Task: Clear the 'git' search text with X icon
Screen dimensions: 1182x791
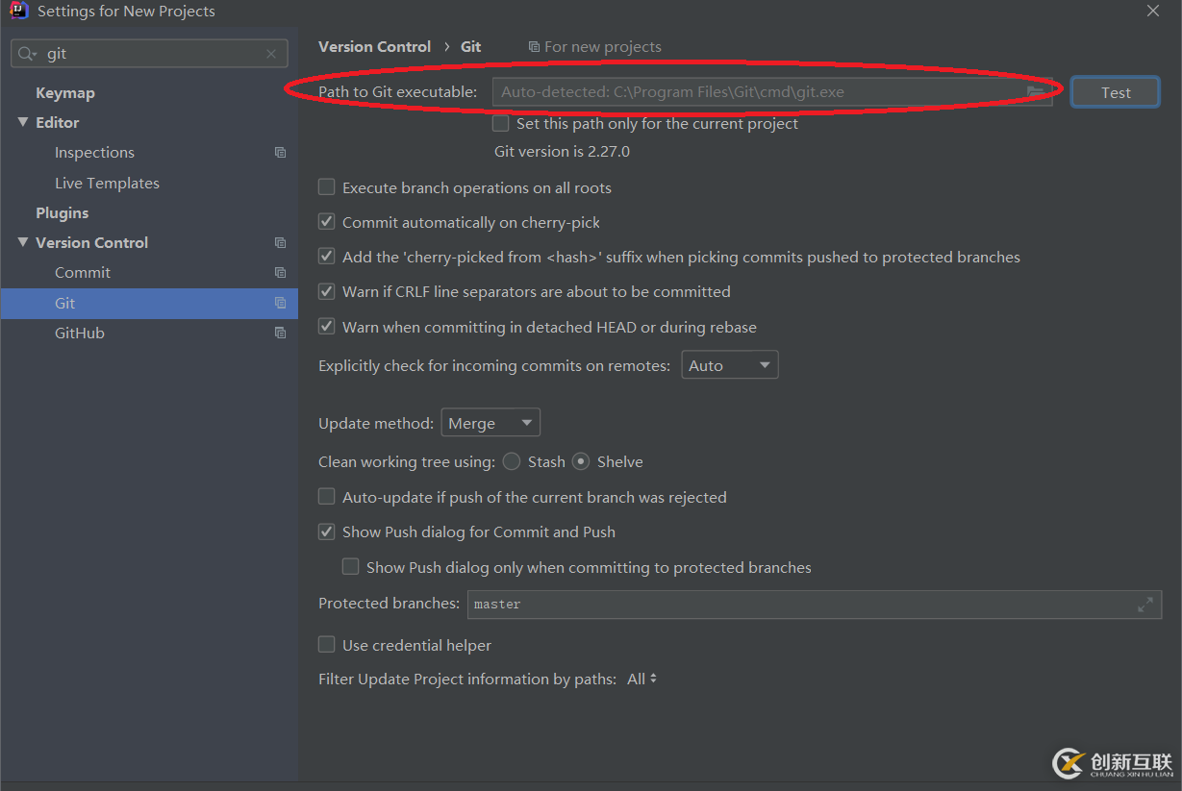Action: [x=271, y=54]
